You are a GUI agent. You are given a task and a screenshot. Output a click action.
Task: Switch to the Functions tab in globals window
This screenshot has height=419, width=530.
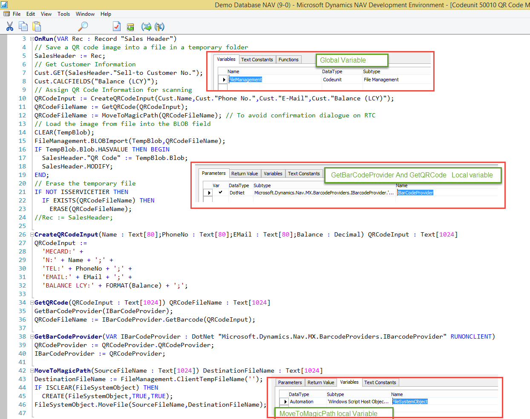pos(288,59)
